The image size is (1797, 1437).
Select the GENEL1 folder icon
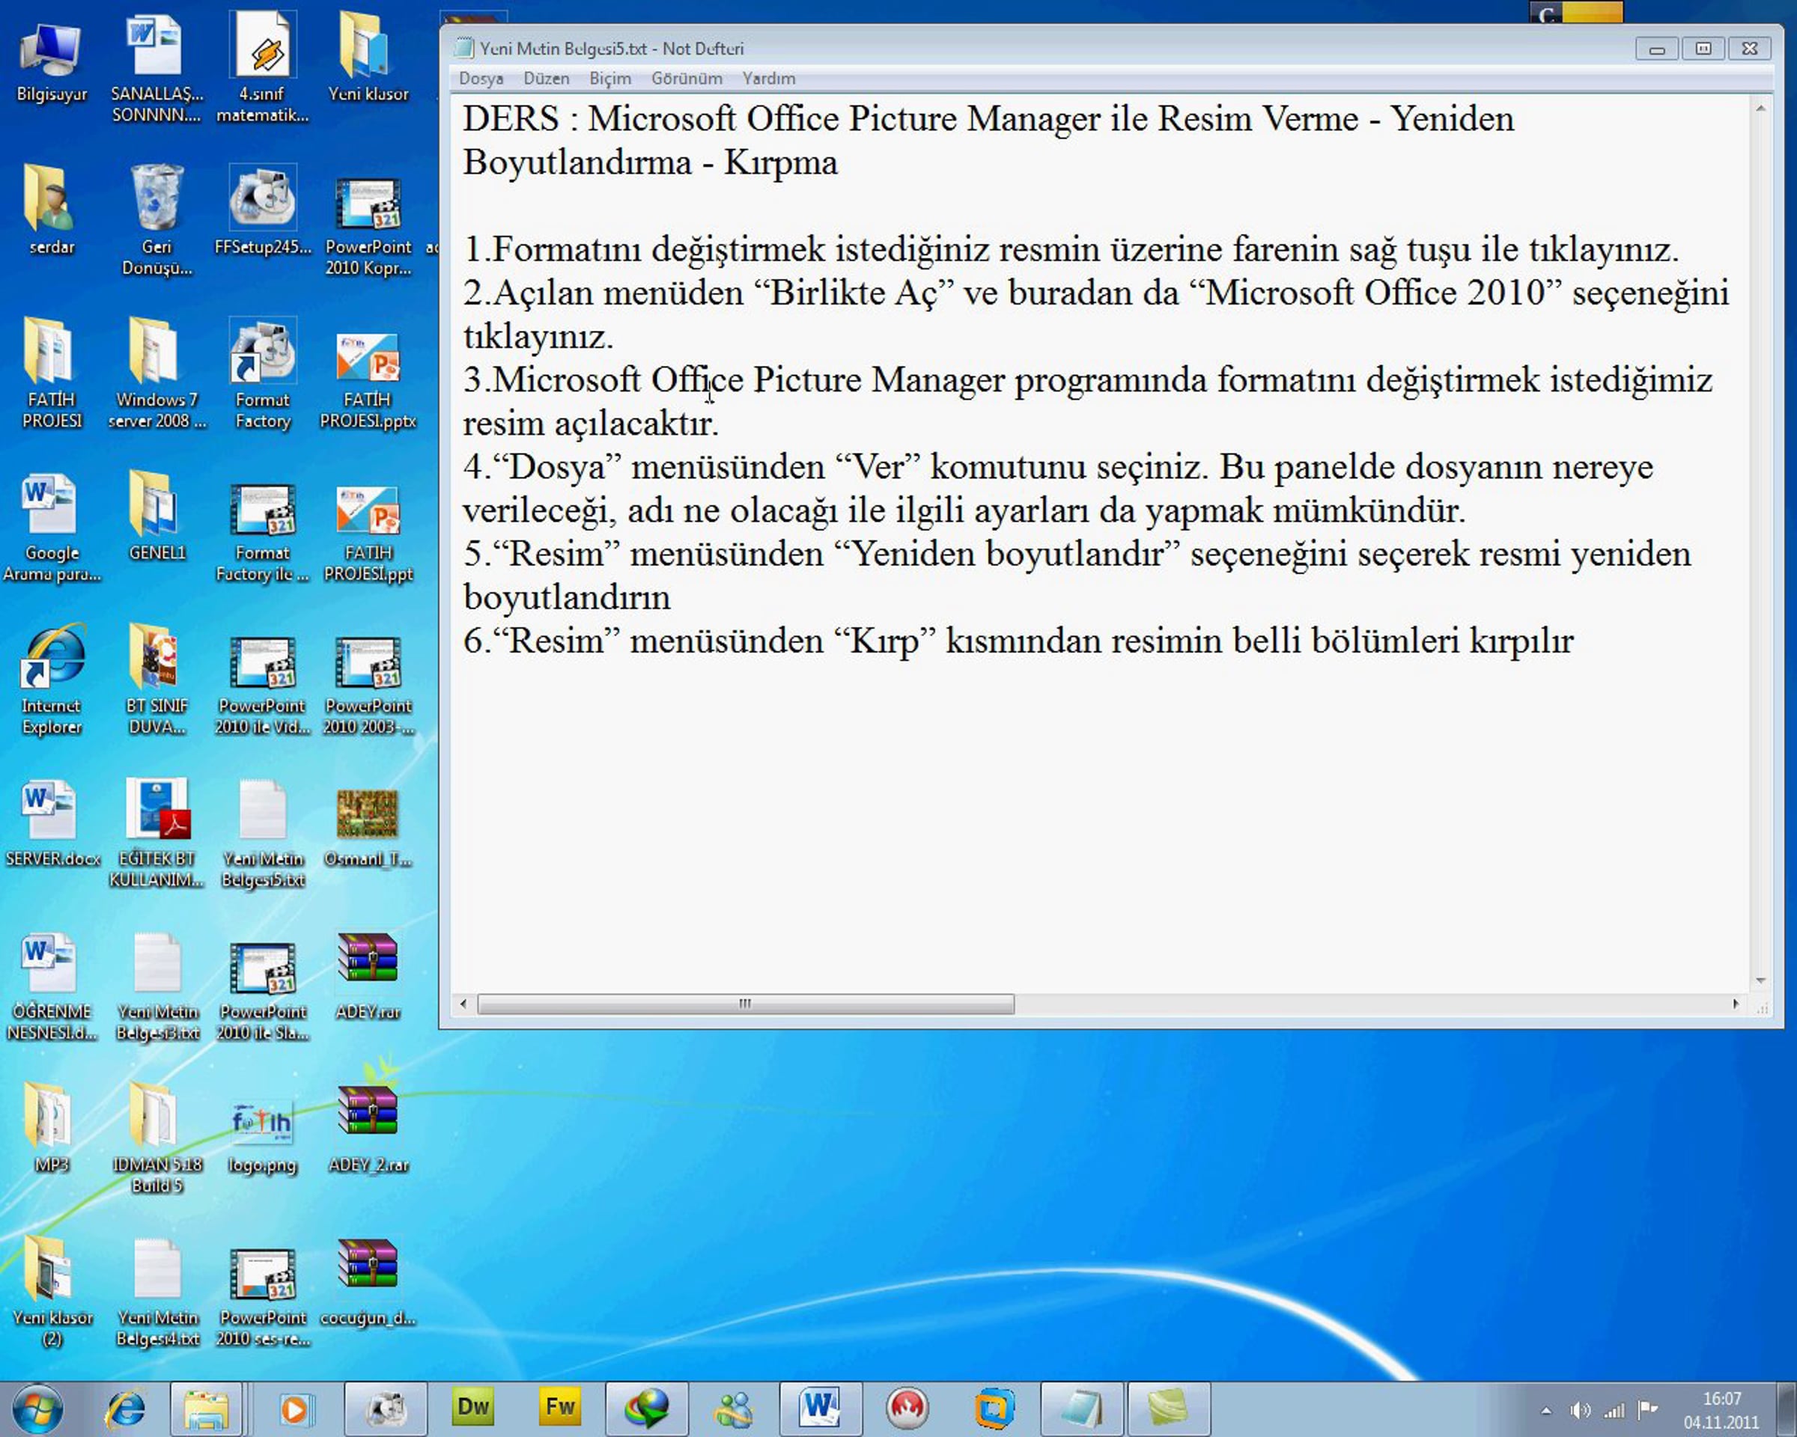[156, 516]
